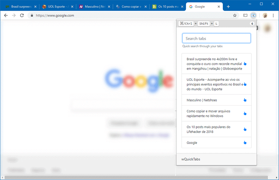Click hand icon beside UOL Esporte entry
Image resolution: width=279 pixels, height=180 pixels.
tap(245, 84)
